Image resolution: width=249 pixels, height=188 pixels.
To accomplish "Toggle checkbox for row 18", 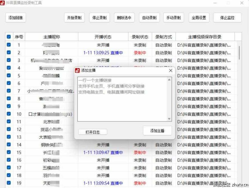I will pyautogui.click(x=9, y=175).
